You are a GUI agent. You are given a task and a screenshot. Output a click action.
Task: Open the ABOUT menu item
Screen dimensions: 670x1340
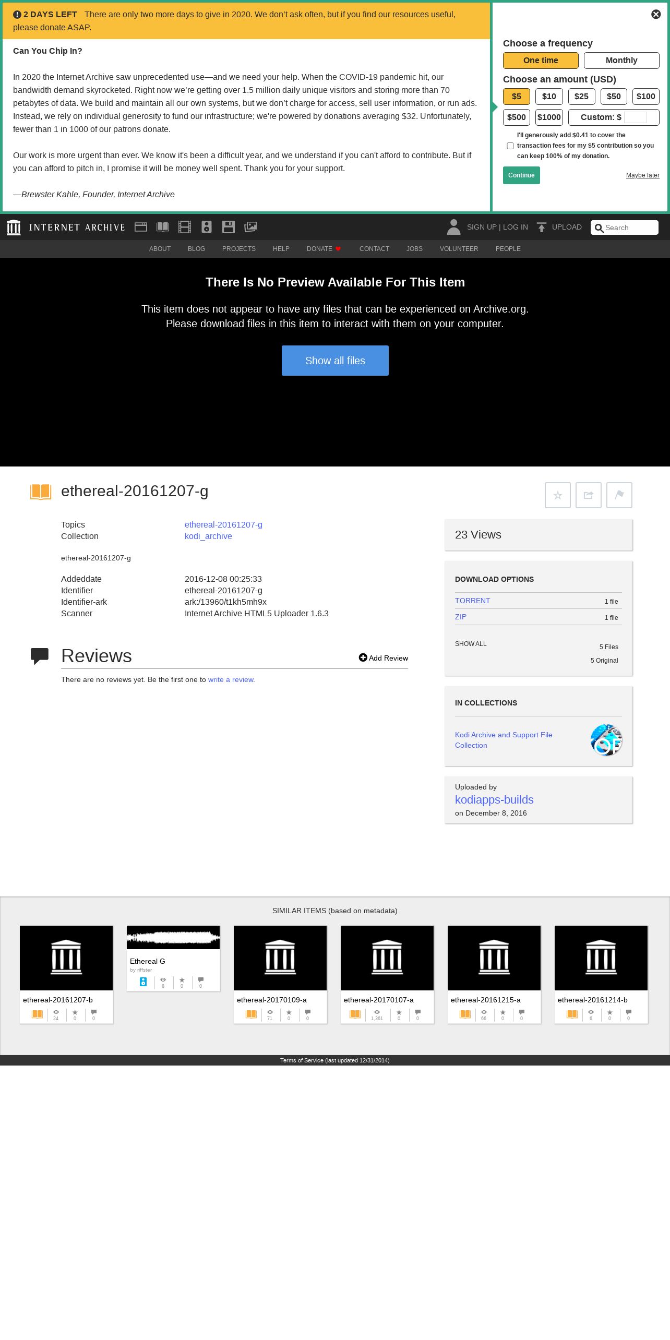click(160, 249)
